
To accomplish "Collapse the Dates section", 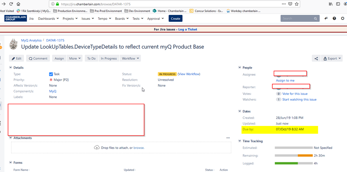I will 240,111.
